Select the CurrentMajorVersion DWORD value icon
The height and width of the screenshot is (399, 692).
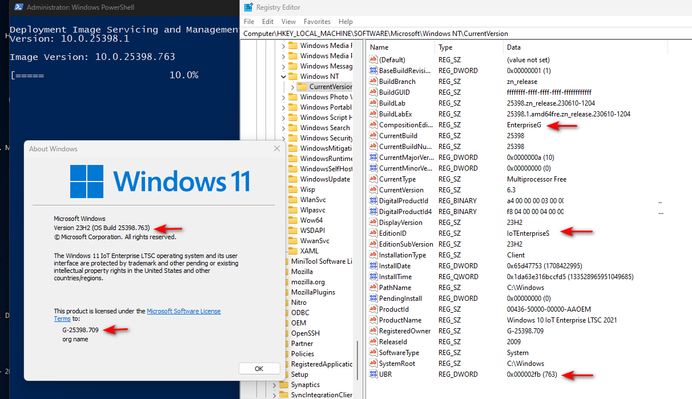pyautogui.click(x=373, y=158)
